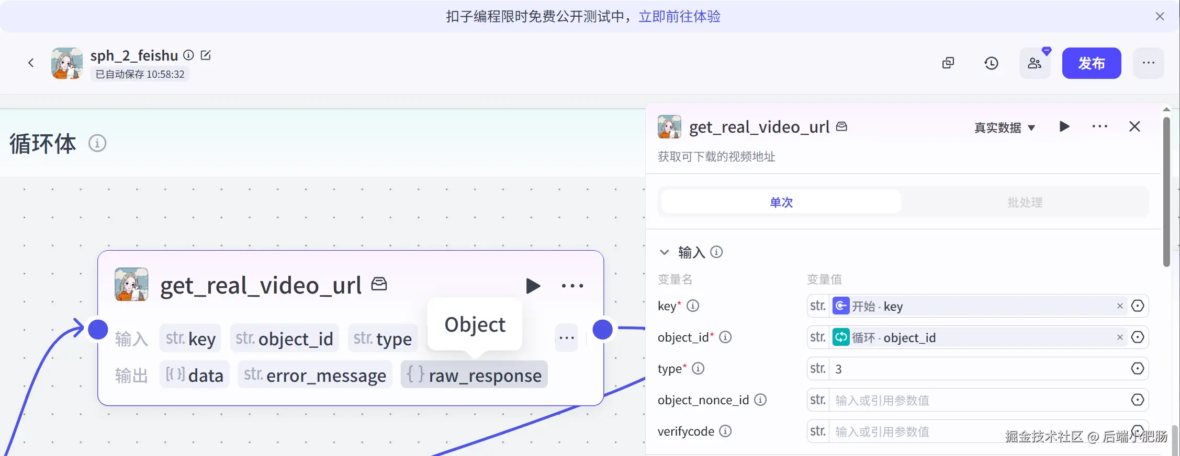Close the get_real_video_url side panel

coord(1134,127)
